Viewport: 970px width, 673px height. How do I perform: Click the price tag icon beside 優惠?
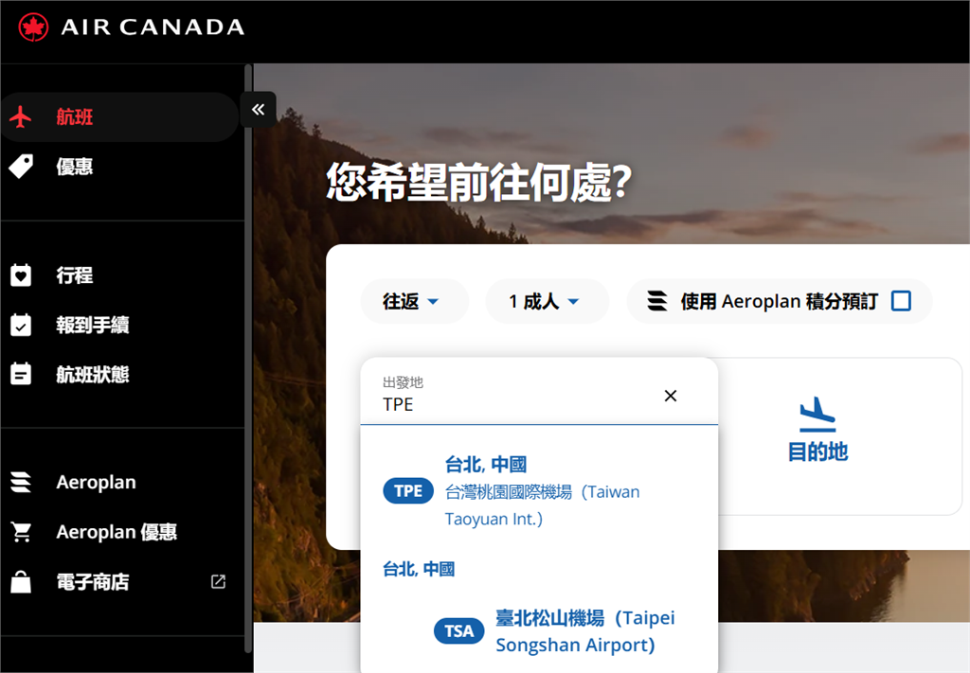click(x=21, y=167)
